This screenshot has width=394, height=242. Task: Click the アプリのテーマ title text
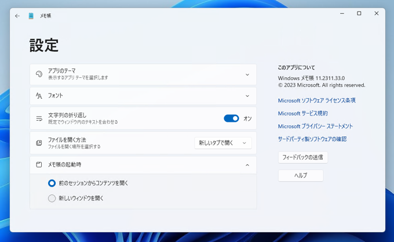[62, 71]
